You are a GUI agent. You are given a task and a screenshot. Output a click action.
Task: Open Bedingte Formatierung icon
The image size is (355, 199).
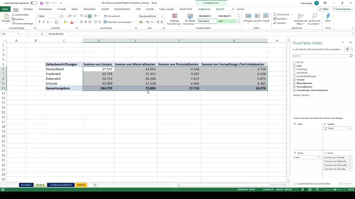(x=175, y=16)
